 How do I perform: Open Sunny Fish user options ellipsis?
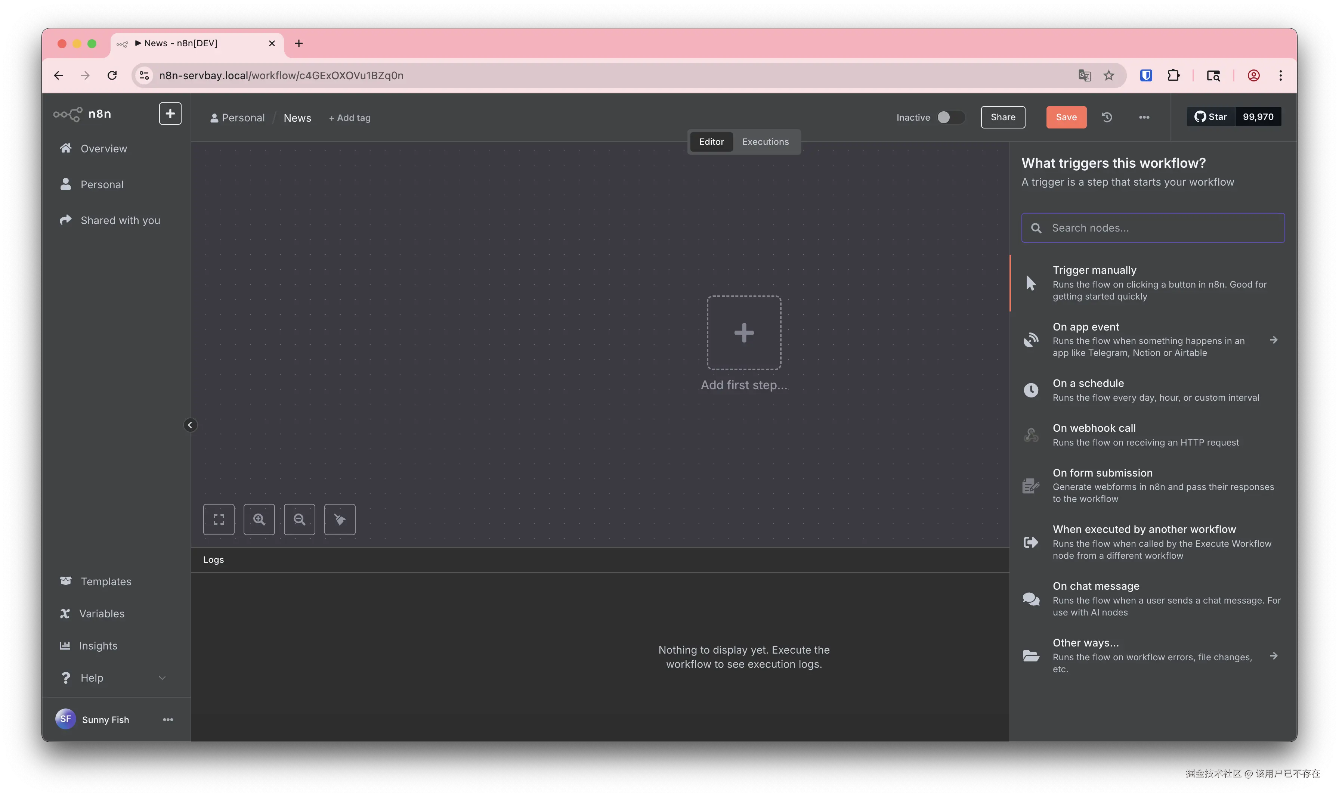[x=168, y=720]
